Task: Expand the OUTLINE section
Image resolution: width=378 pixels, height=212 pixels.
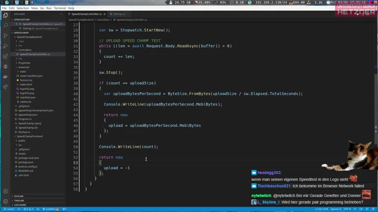Action: 19,196
